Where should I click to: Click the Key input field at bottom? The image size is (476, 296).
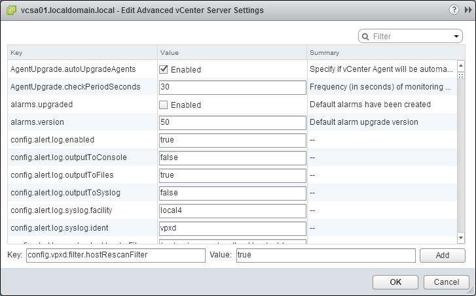(x=116, y=255)
